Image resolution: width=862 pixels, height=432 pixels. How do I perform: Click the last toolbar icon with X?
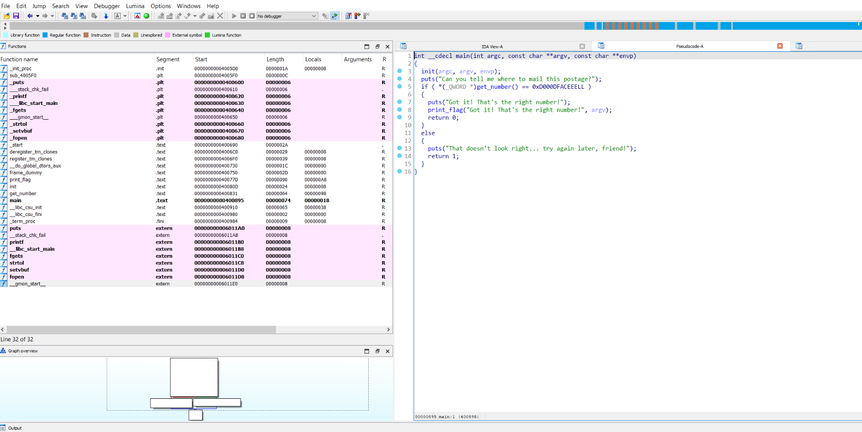[x=366, y=16]
